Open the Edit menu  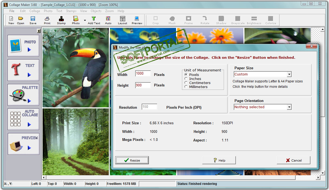click(x=23, y=11)
